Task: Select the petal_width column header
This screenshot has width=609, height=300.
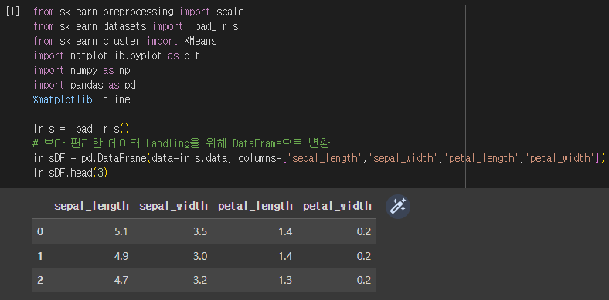Action: tap(337, 206)
